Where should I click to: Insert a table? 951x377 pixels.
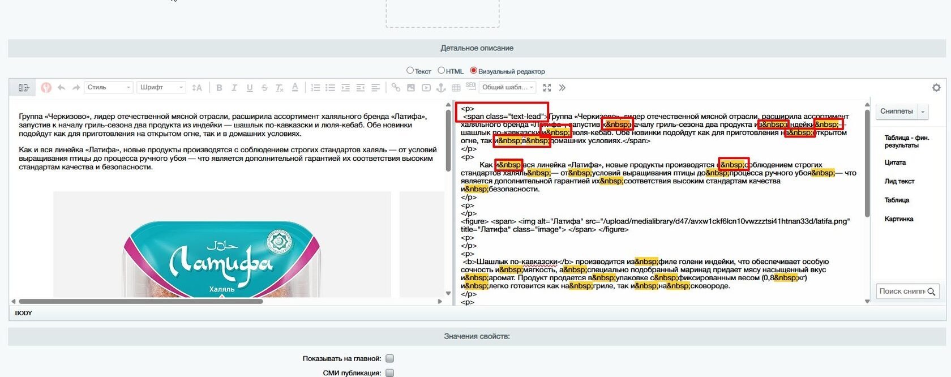pyautogui.click(x=456, y=88)
